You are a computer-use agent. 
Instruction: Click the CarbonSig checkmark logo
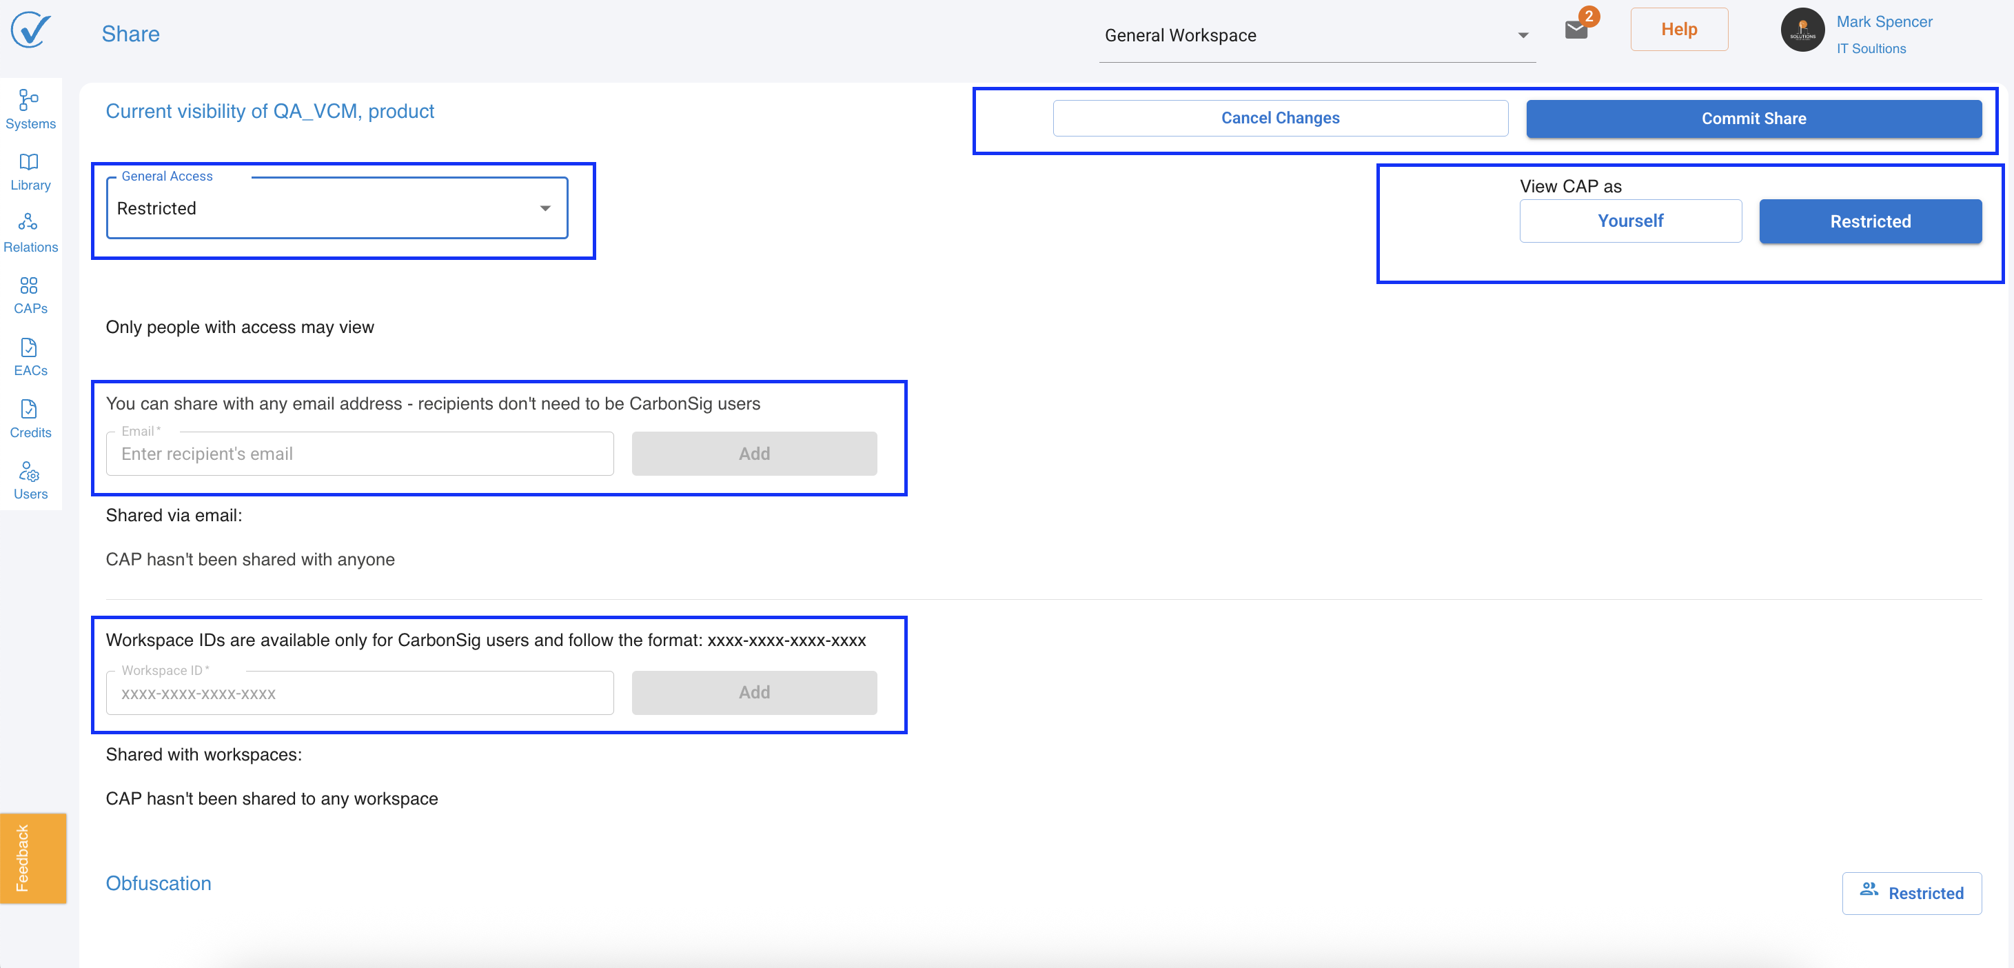click(x=30, y=31)
